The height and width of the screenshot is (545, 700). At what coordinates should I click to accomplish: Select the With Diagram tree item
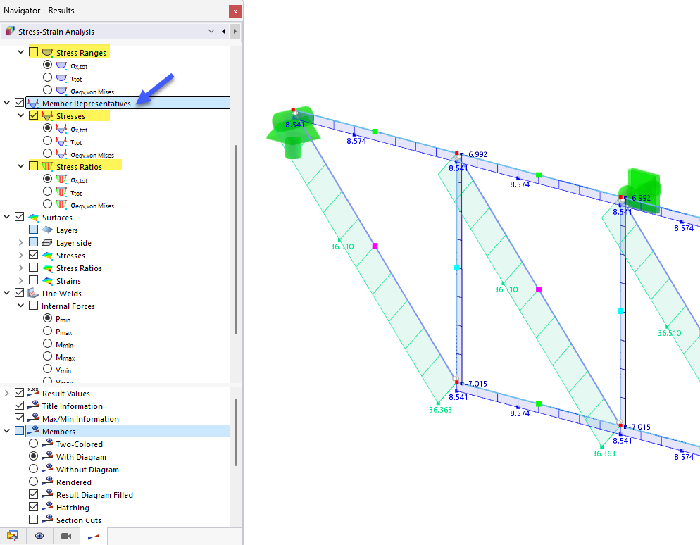coord(81,457)
